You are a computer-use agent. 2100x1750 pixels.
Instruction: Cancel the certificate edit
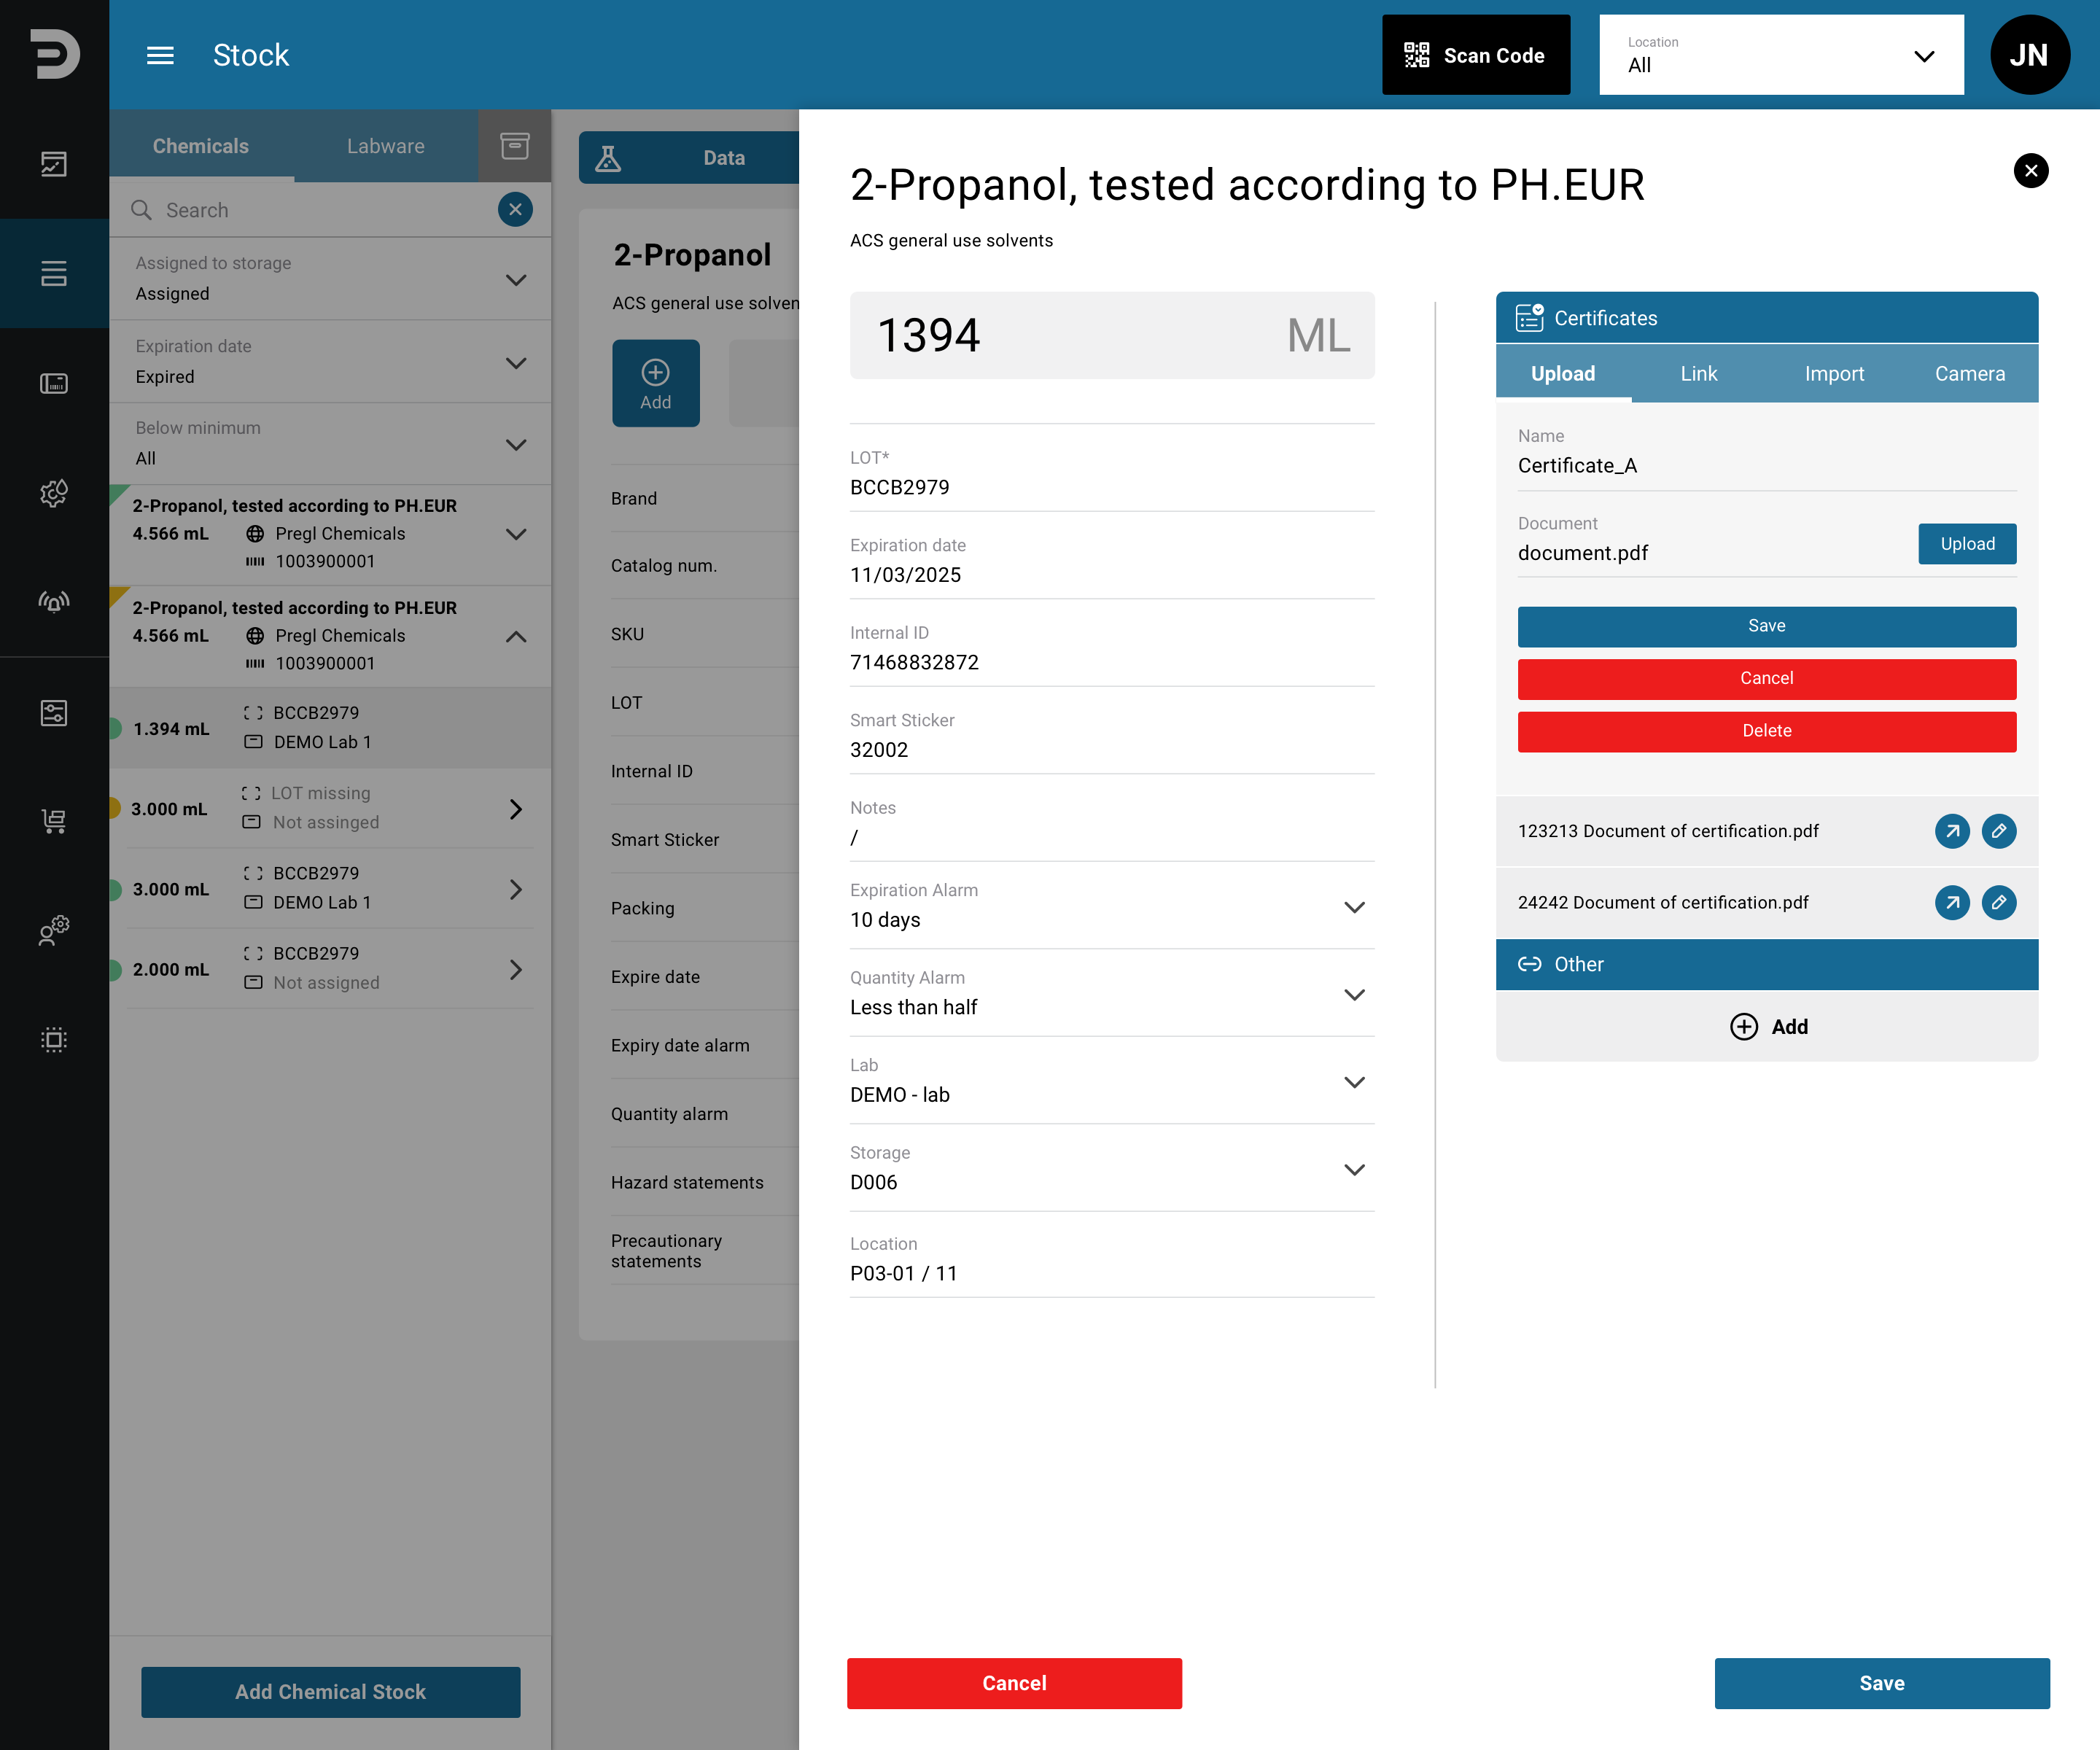[x=1766, y=679]
